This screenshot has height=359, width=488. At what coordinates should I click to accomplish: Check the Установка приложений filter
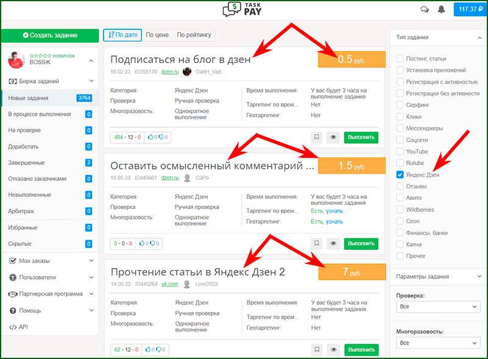coord(400,70)
